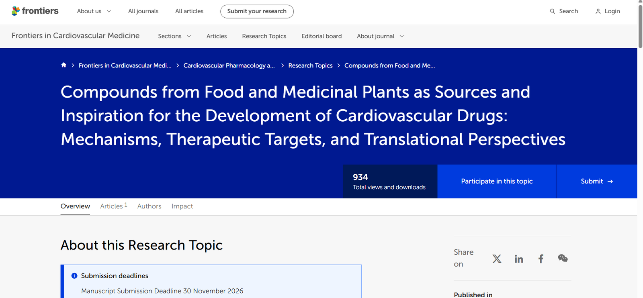The image size is (643, 298).
Task: Expand the About journal dropdown
Action: click(380, 36)
